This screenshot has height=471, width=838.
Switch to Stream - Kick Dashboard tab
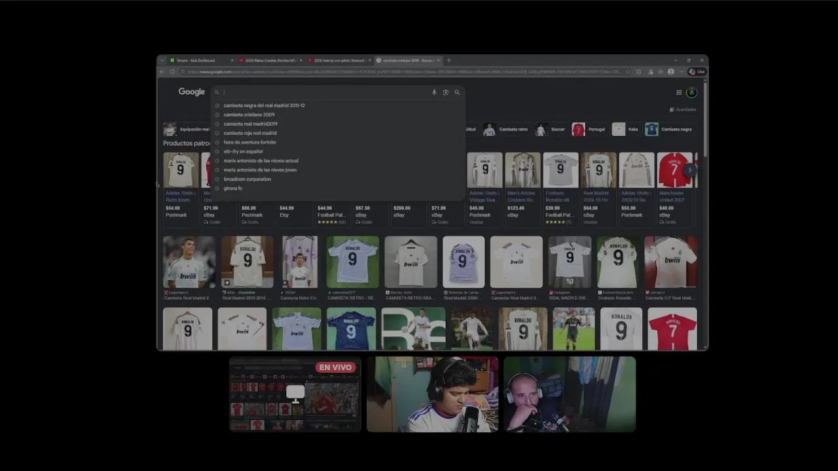coord(200,60)
